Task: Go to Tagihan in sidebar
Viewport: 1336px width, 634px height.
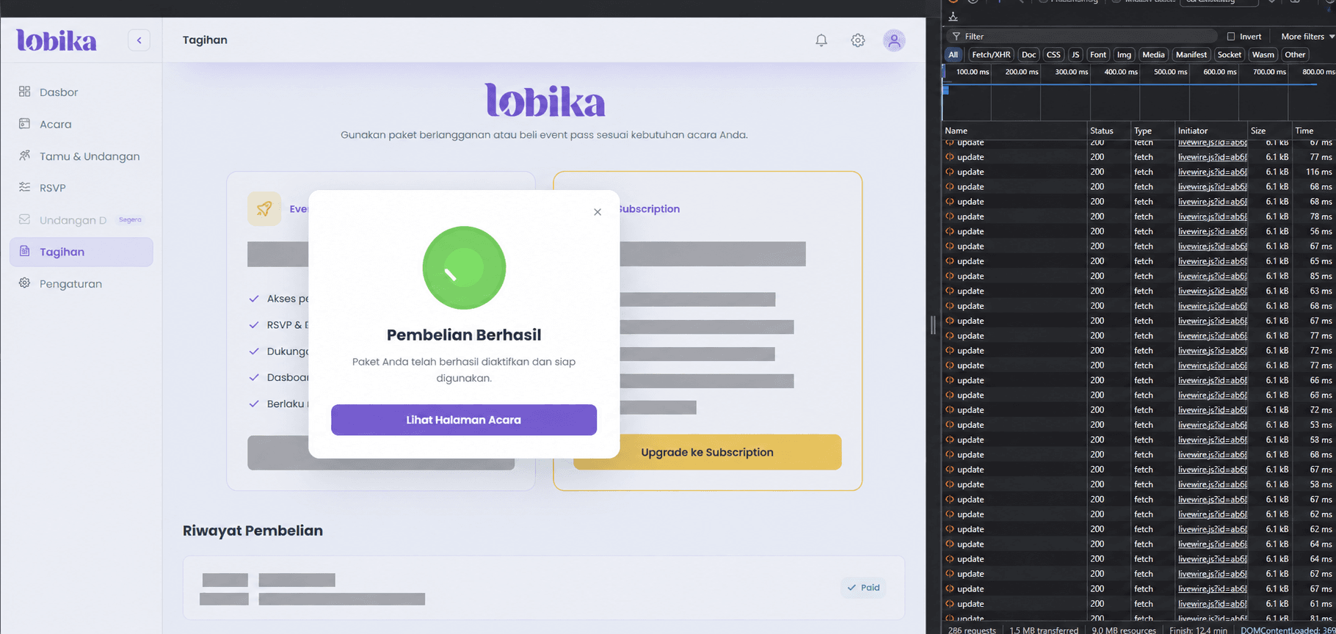Action: pos(81,252)
